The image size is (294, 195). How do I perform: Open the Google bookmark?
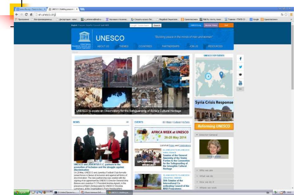point(254,19)
